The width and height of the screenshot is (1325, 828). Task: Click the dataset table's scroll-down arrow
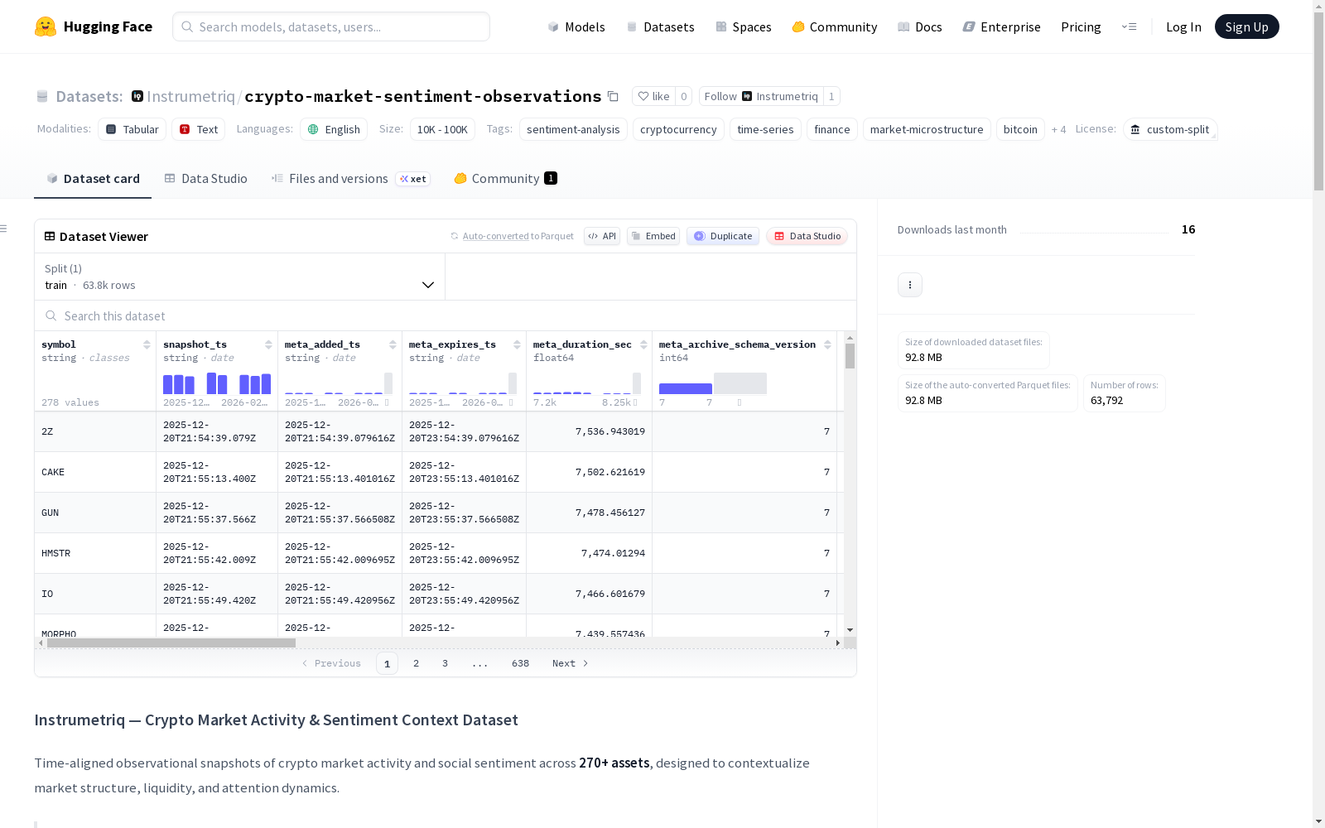(x=850, y=630)
